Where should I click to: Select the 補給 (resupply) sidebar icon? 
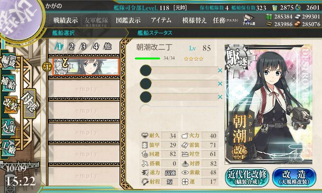[8, 83]
